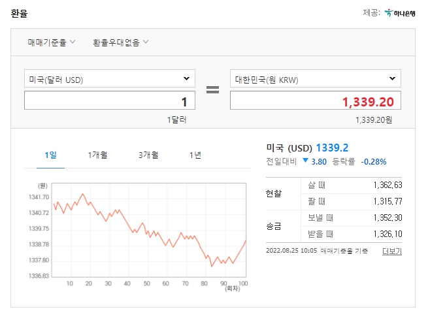This screenshot has height=318, width=428.
Task: Click the 3.80 change value
Action: click(319, 162)
